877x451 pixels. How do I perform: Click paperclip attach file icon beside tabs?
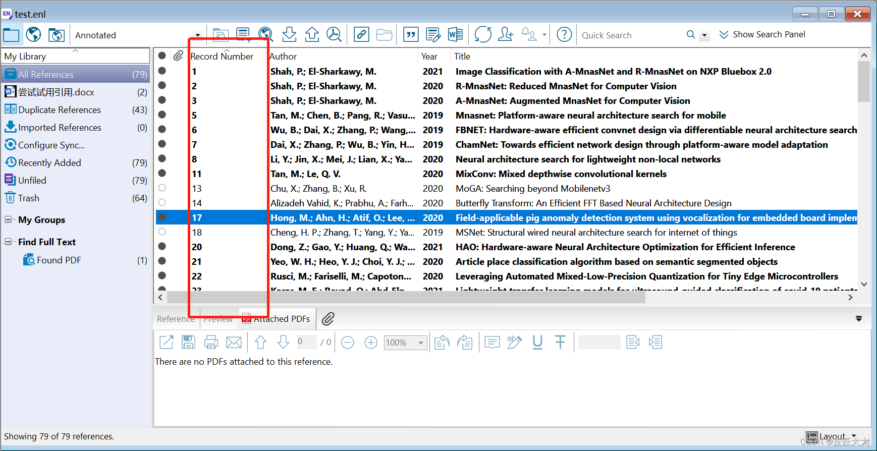(x=328, y=319)
